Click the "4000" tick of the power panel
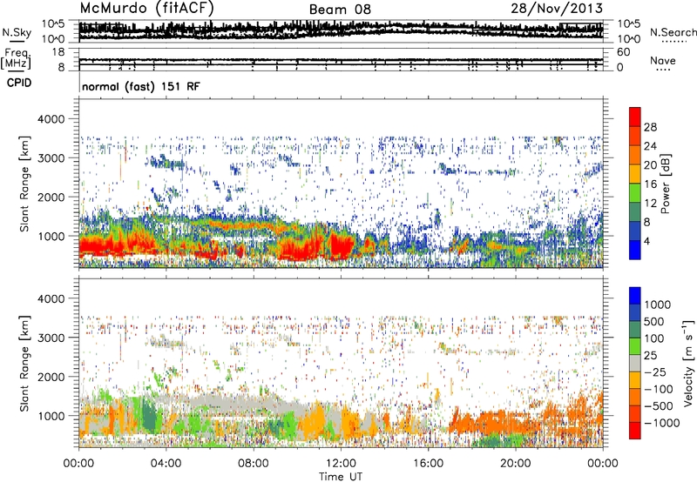This screenshot has width=697, height=482. click(x=51, y=119)
